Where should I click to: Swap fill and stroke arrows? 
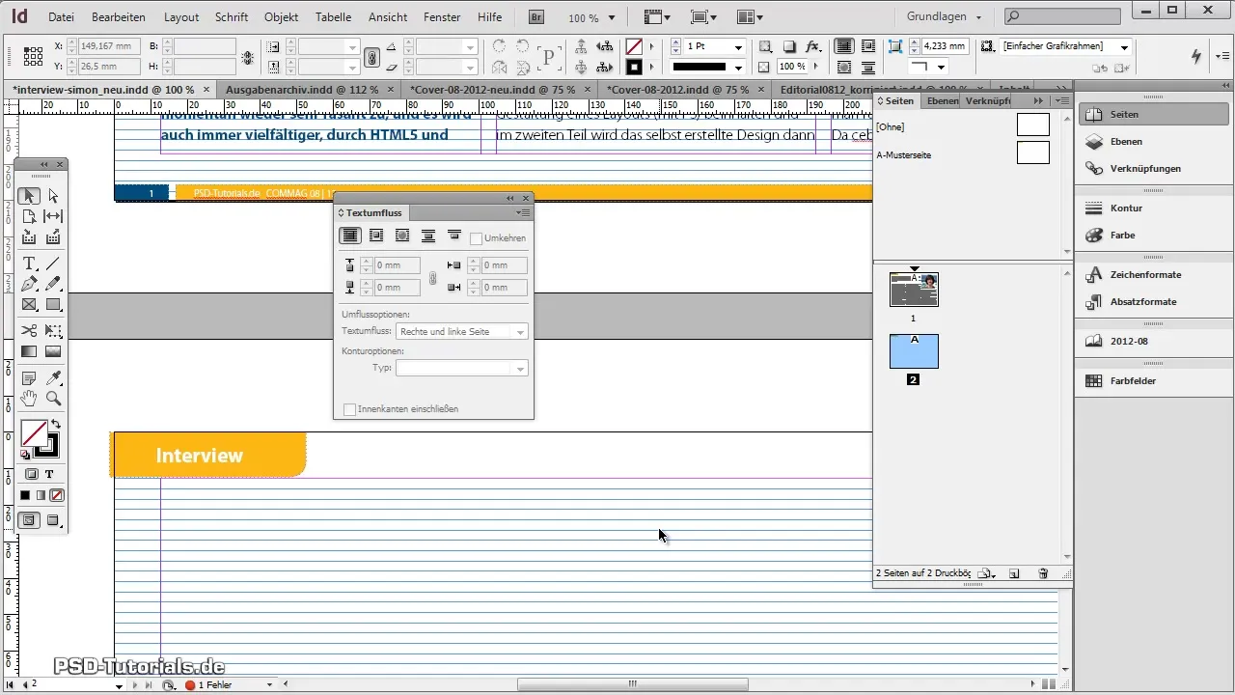[55, 425]
